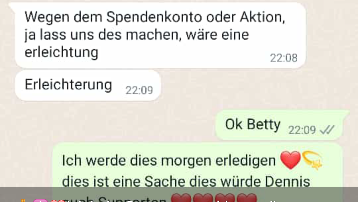
Task: Click the 22:09 timestamp on Ok Betty
Action: pos(302,130)
